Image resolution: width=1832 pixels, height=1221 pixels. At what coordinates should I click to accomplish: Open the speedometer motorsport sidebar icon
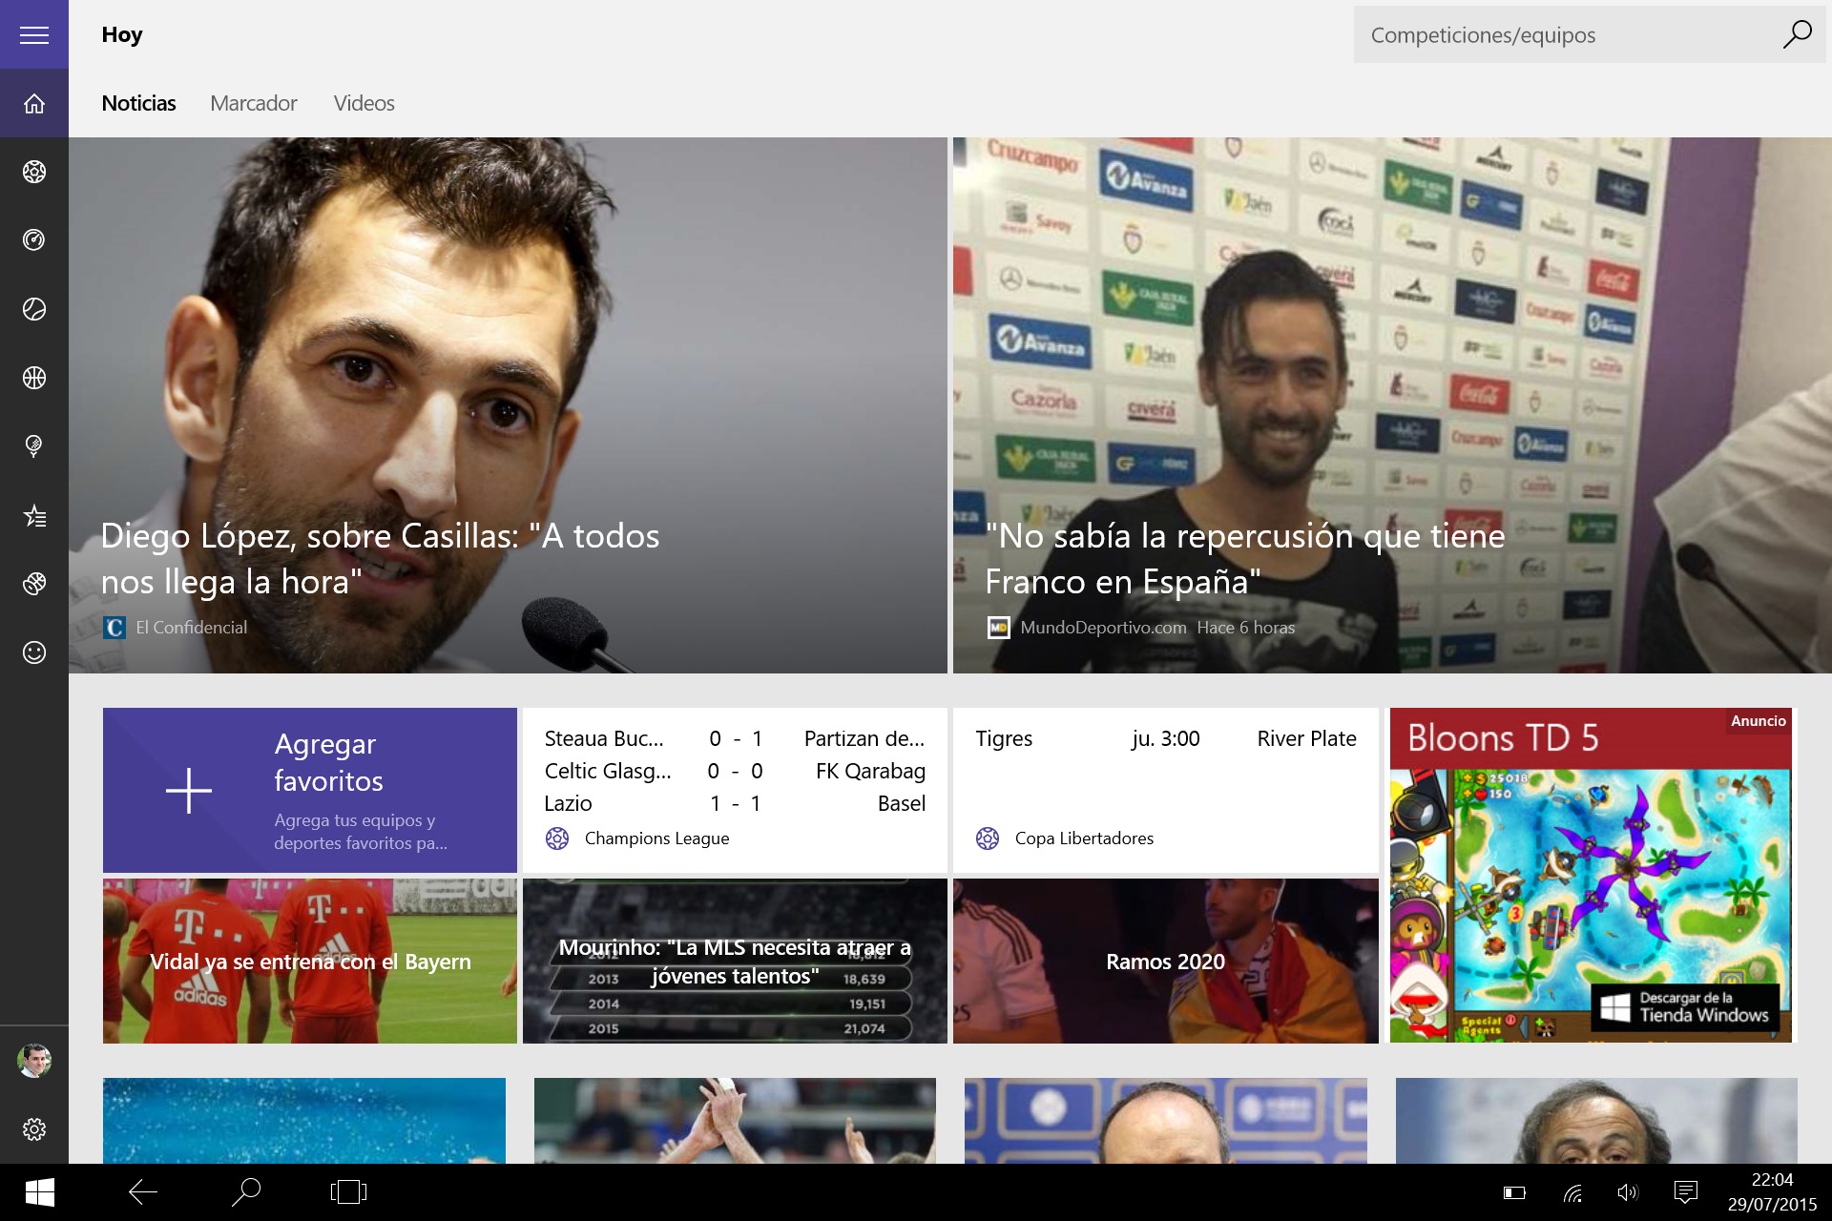[34, 240]
